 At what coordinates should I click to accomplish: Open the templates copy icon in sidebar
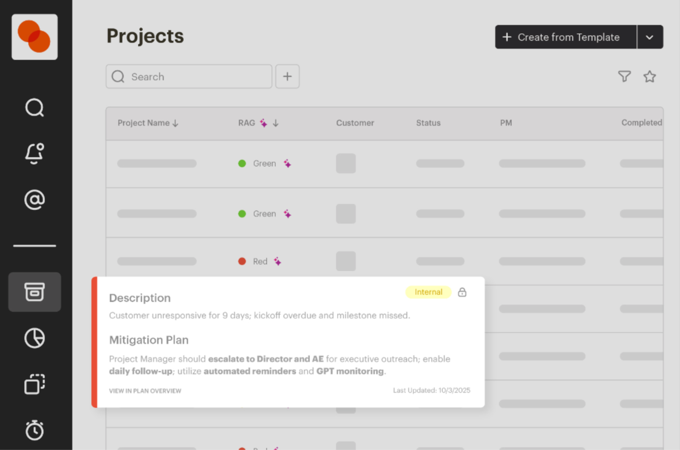(x=34, y=384)
